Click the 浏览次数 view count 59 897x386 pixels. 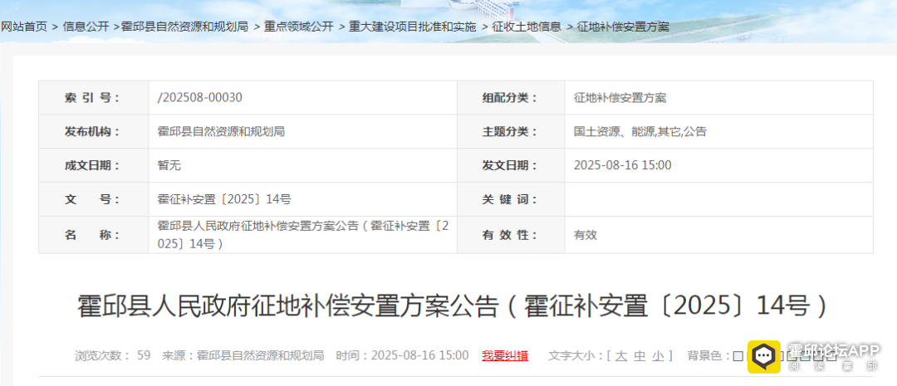[143, 355]
